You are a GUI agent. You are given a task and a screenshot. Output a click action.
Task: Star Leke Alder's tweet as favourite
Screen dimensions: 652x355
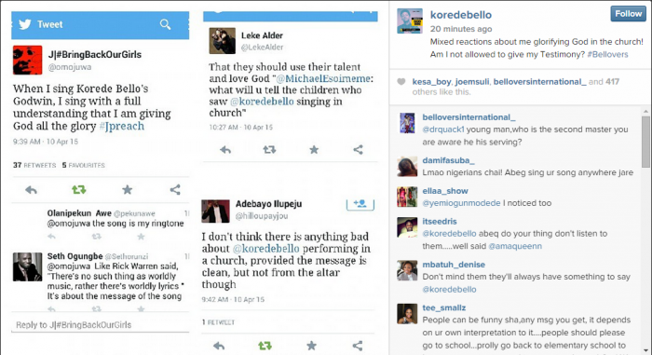click(314, 149)
